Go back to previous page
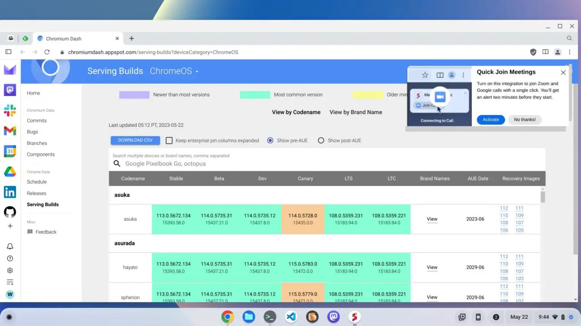 (23, 52)
